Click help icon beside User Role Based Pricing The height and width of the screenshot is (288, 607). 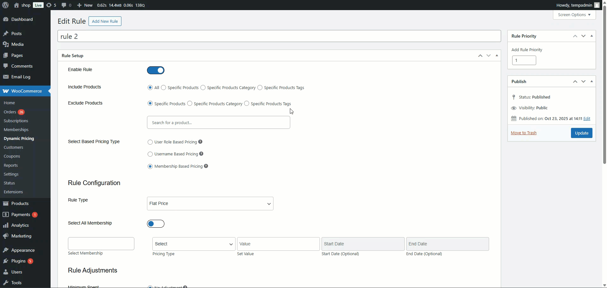200,142
